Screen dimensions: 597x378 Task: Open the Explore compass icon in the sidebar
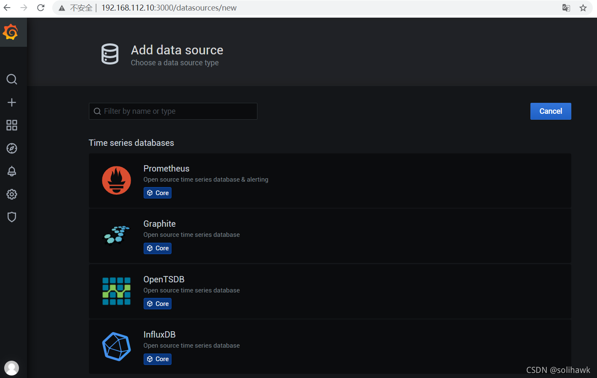(12, 148)
